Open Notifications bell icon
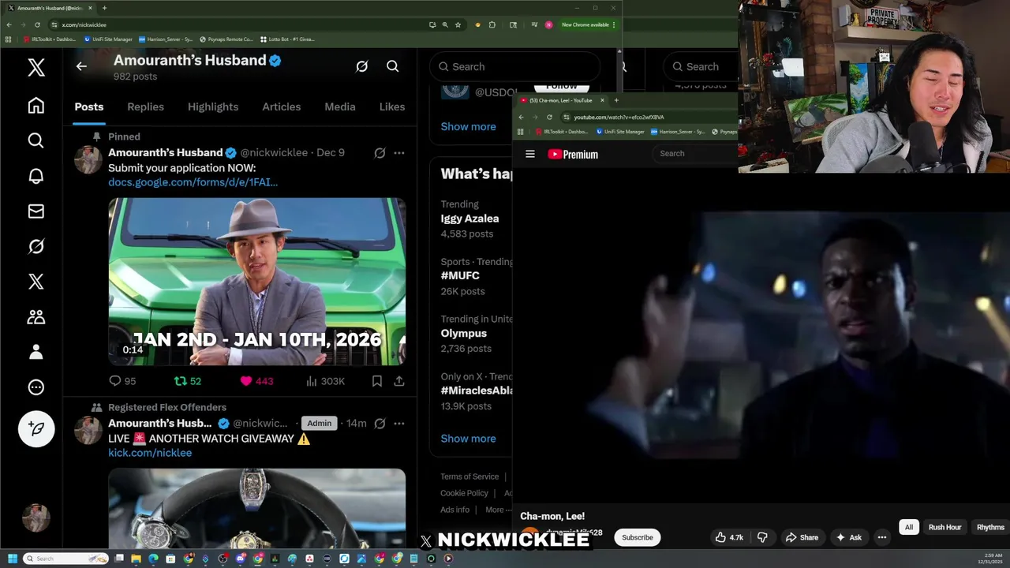 pyautogui.click(x=36, y=176)
